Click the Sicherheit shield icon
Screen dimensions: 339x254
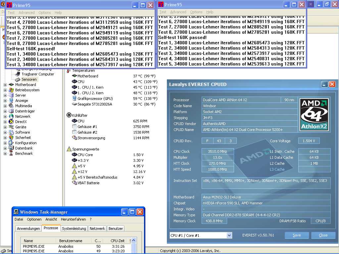[x=11, y=138]
